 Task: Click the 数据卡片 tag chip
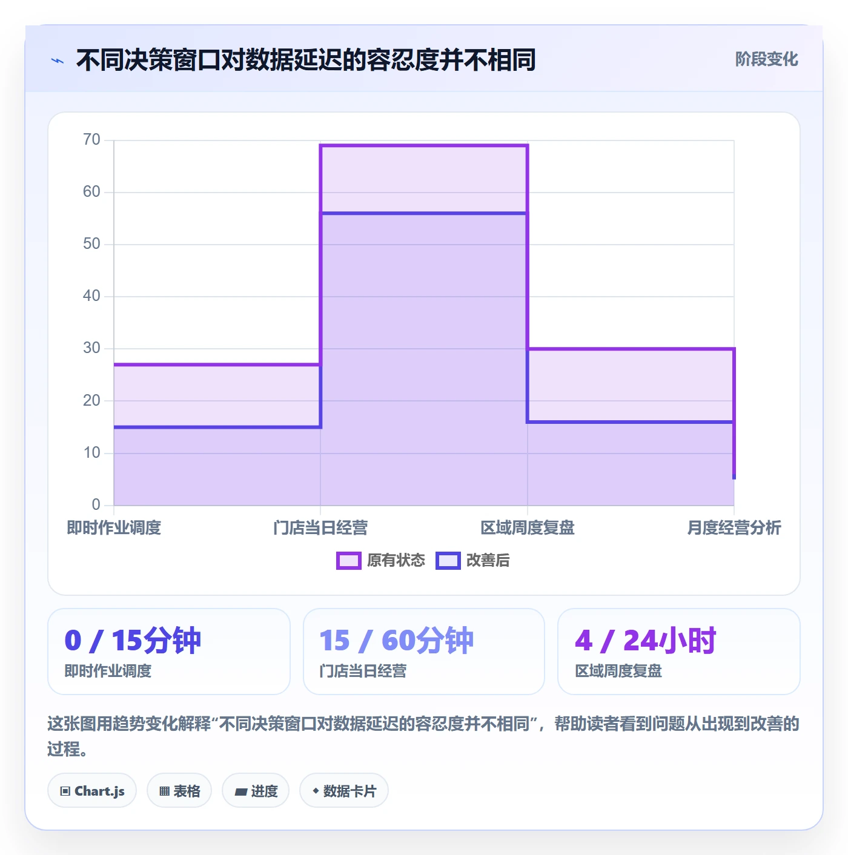coord(344,791)
